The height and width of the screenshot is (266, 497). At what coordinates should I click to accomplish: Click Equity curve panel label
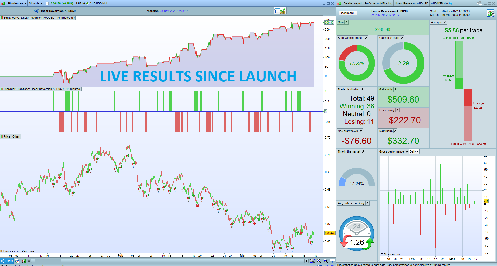[38, 18]
